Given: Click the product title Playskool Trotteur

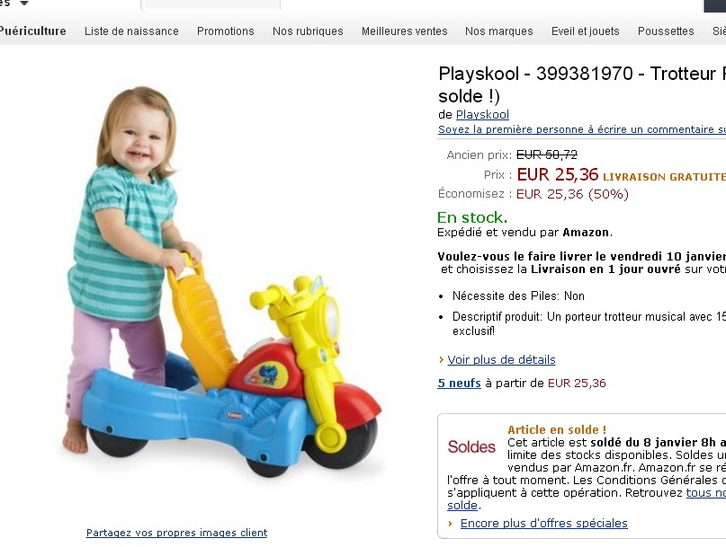Looking at the screenshot, I should click(582, 84).
